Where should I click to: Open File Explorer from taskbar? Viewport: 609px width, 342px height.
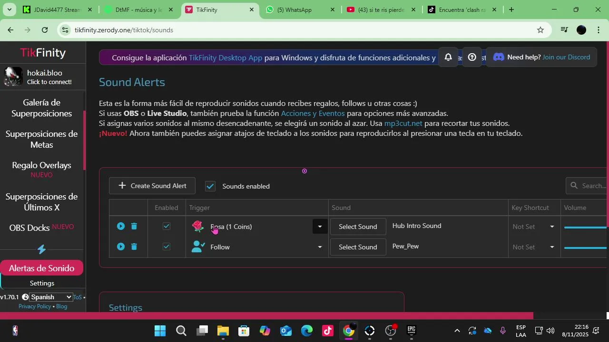click(x=223, y=331)
